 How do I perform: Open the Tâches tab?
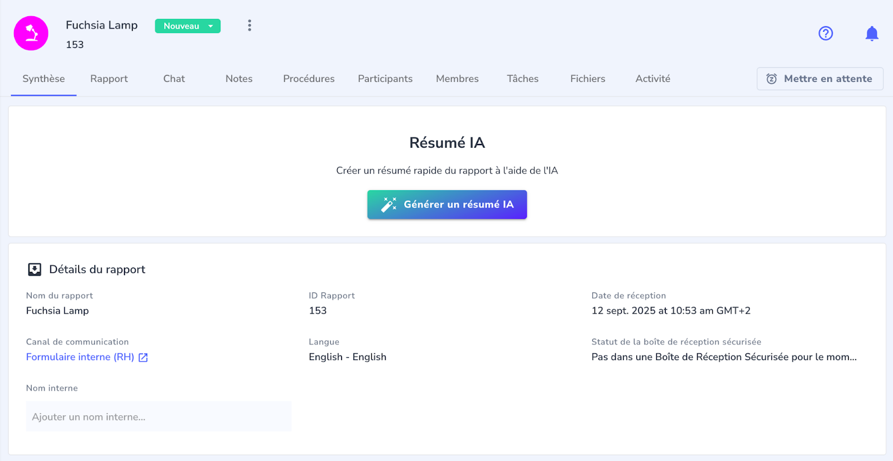(x=522, y=79)
